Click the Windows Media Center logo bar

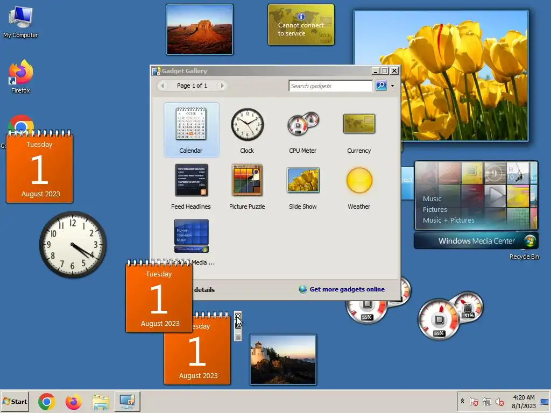tap(476, 241)
